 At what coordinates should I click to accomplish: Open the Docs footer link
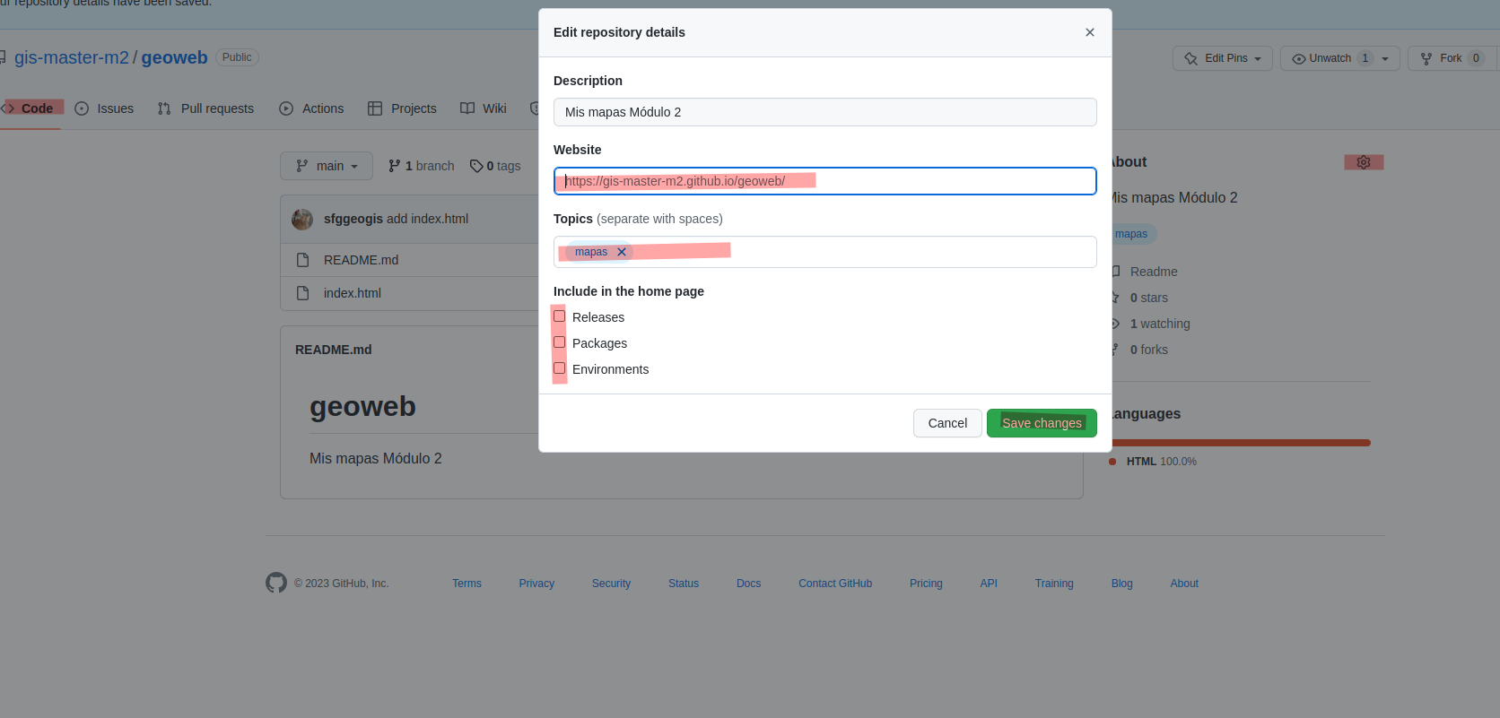click(748, 584)
